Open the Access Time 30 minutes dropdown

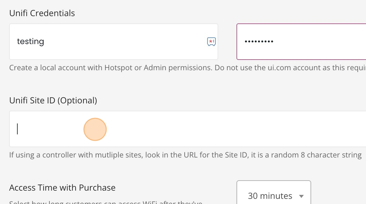274,195
